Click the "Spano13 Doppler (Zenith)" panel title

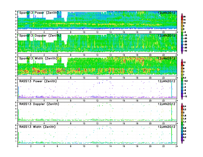40,36
